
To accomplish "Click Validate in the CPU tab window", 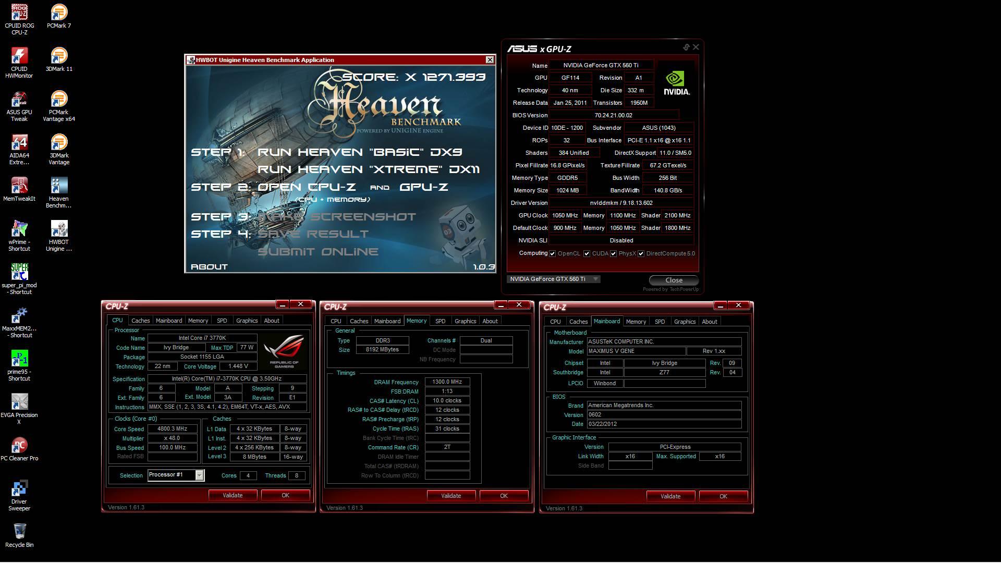I will [x=233, y=495].
